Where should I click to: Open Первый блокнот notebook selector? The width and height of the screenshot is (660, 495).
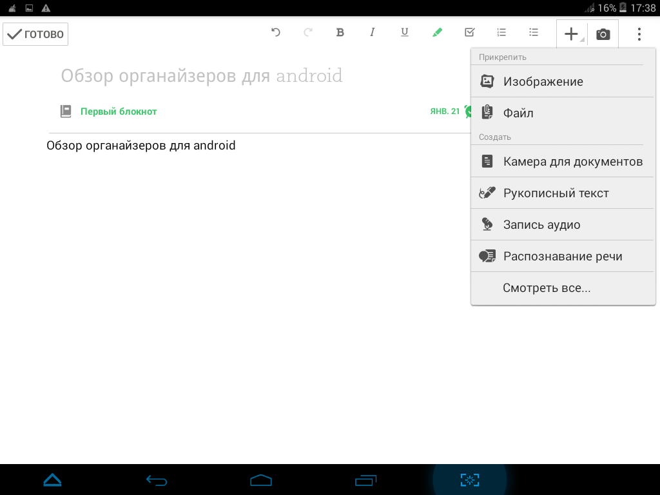[118, 112]
